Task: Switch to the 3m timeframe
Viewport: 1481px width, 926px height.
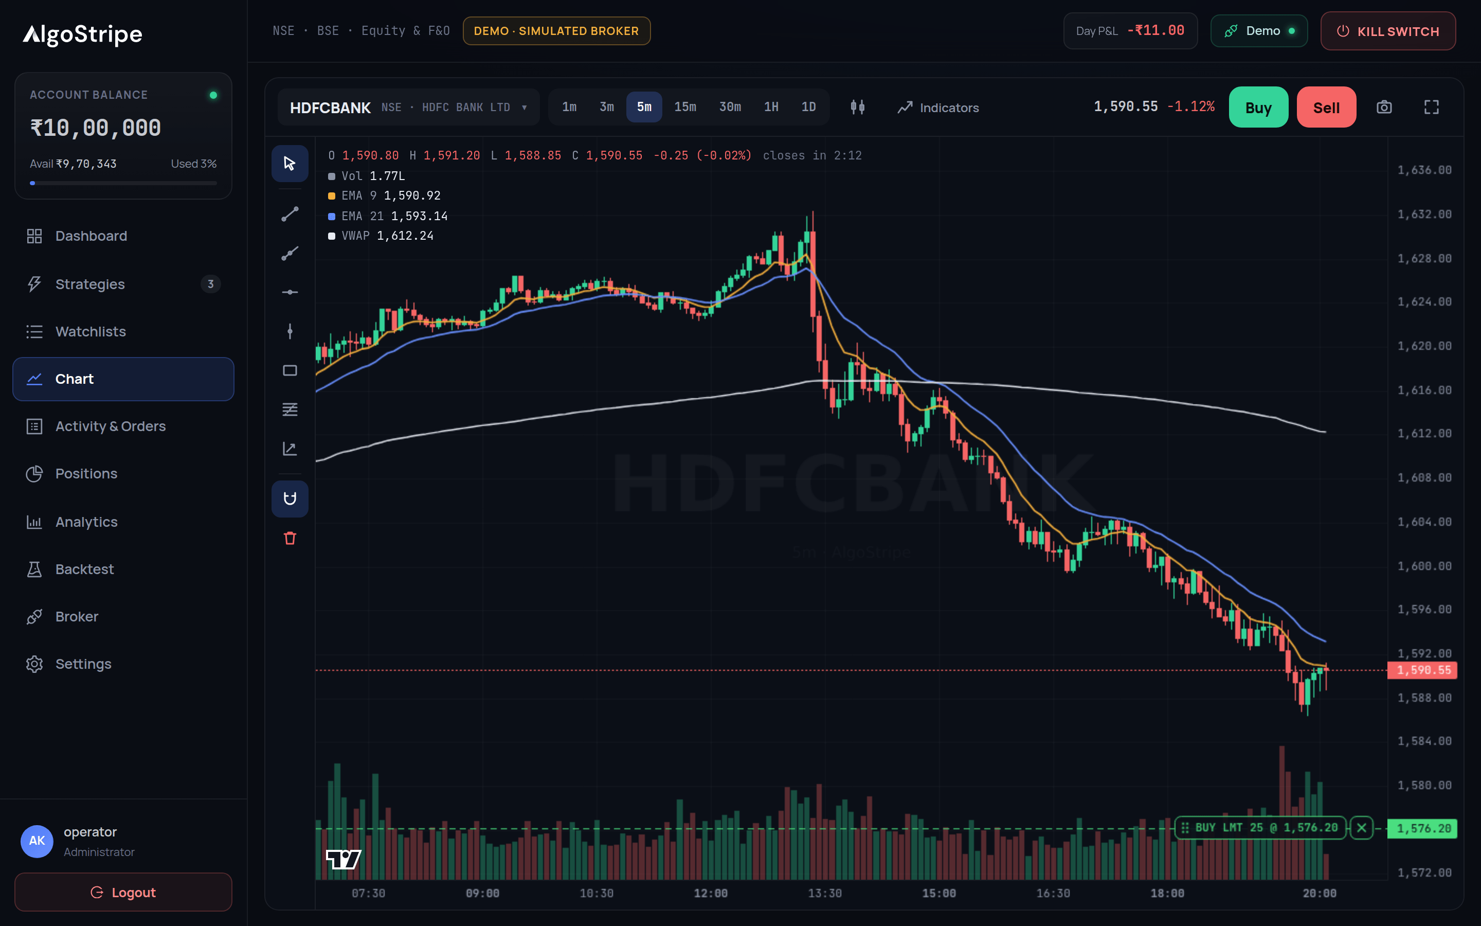Action: click(x=606, y=107)
